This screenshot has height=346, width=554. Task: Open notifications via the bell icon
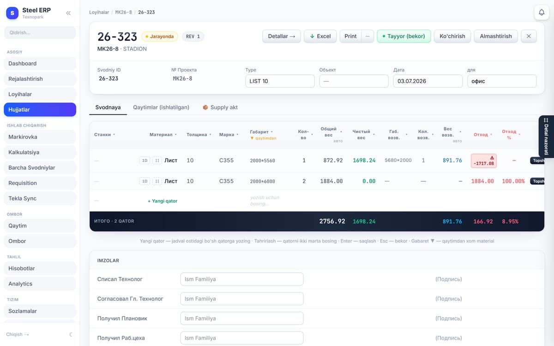point(542,12)
